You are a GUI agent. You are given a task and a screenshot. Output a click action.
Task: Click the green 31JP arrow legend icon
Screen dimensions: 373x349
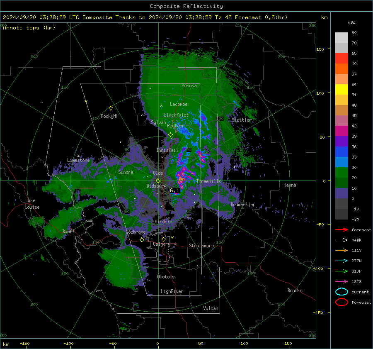pyautogui.click(x=342, y=271)
